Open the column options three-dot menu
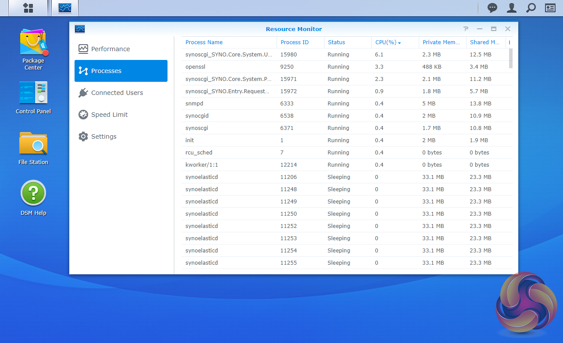 509,42
